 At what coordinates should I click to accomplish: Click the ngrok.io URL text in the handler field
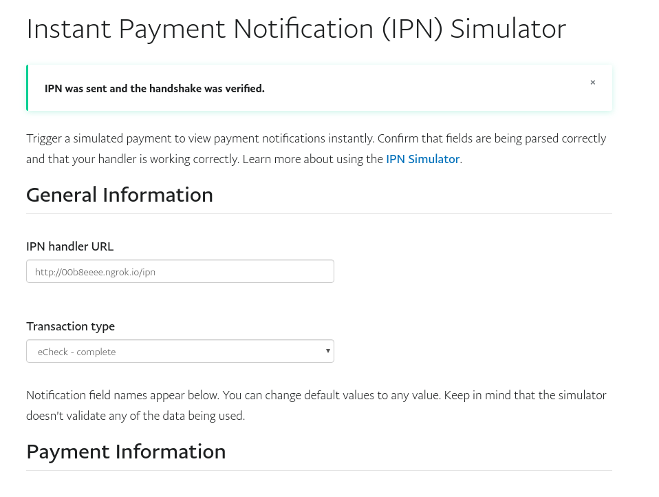point(96,272)
